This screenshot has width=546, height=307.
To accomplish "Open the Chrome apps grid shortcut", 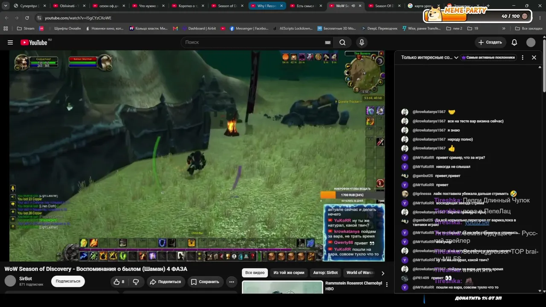I will tap(6, 29).
